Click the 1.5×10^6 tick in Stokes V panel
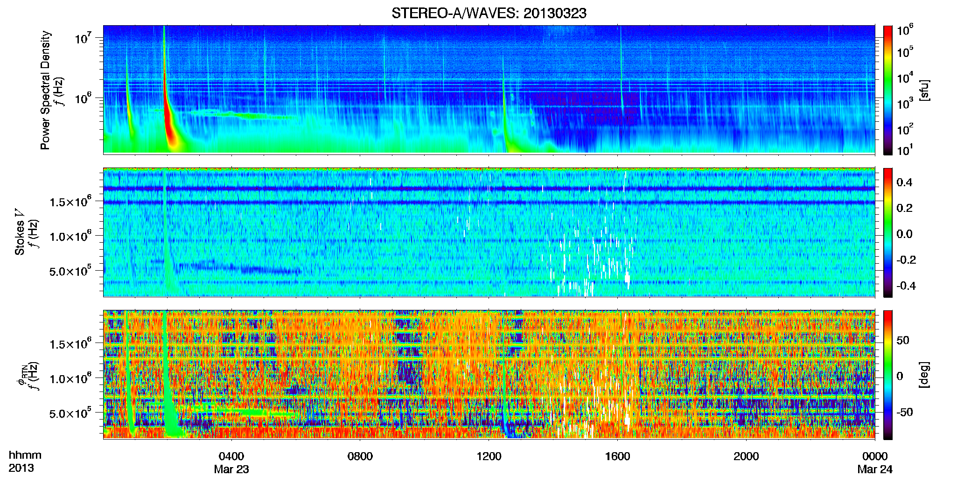The height and width of the screenshot is (504, 978). [70, 201]
